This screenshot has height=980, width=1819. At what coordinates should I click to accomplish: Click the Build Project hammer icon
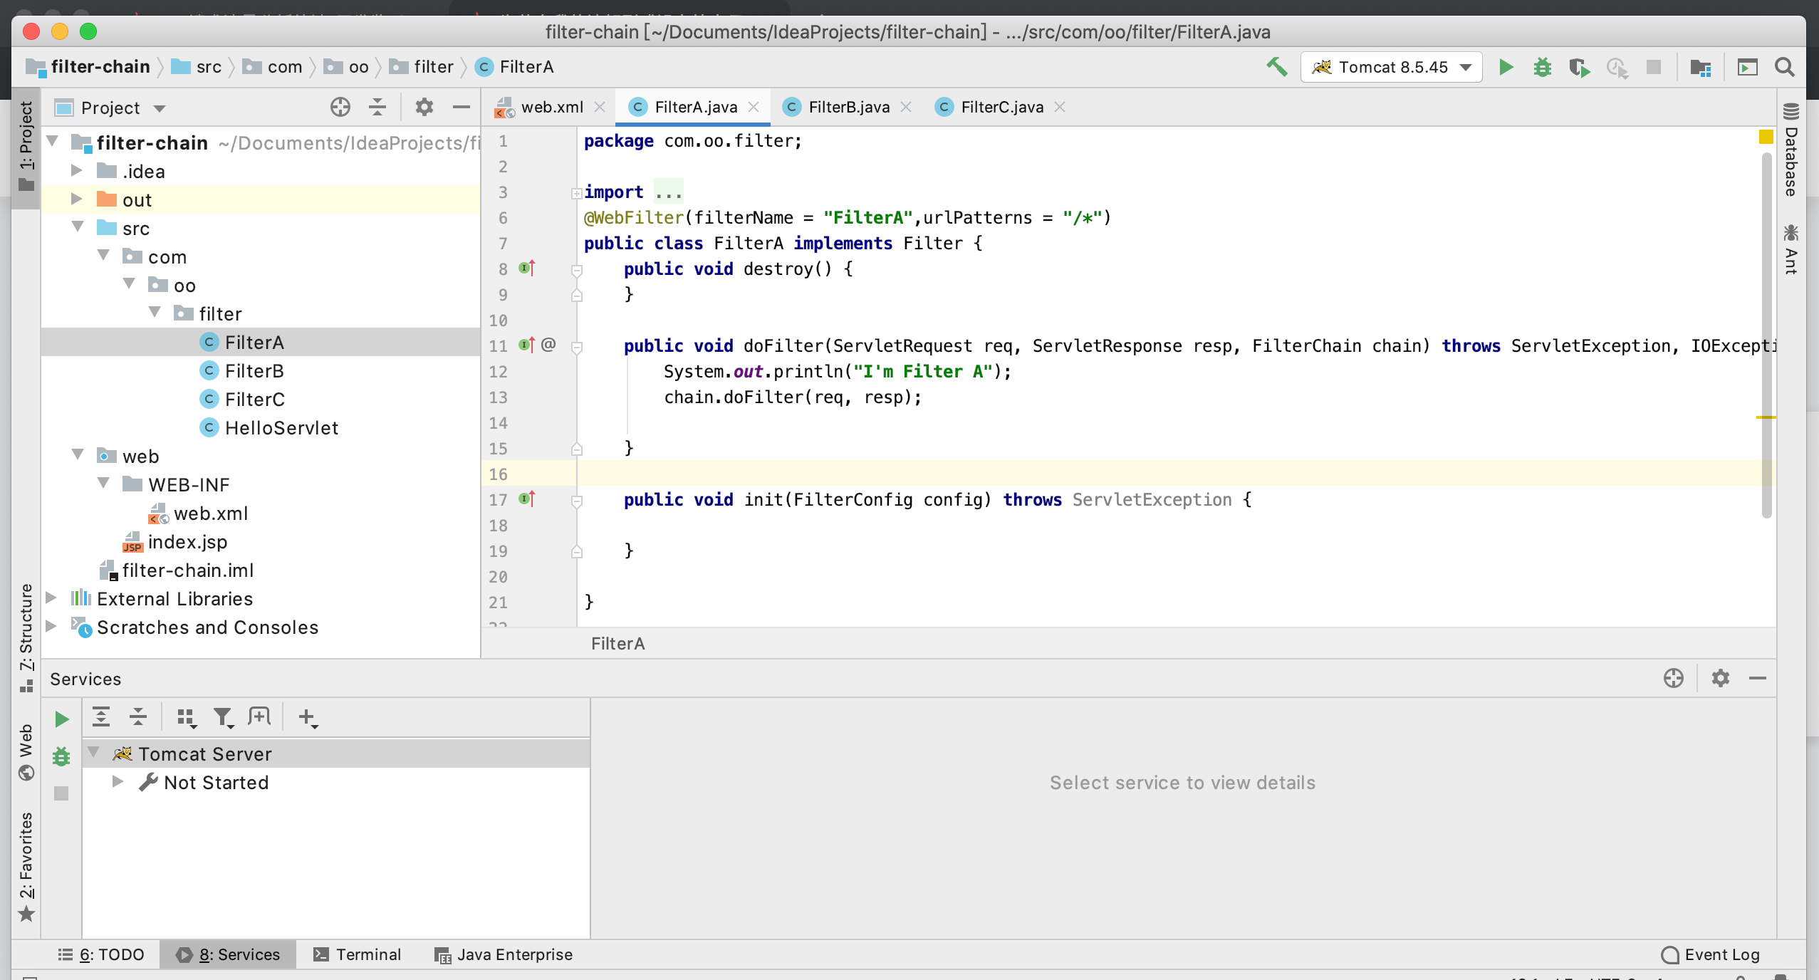pos(1276,67)
